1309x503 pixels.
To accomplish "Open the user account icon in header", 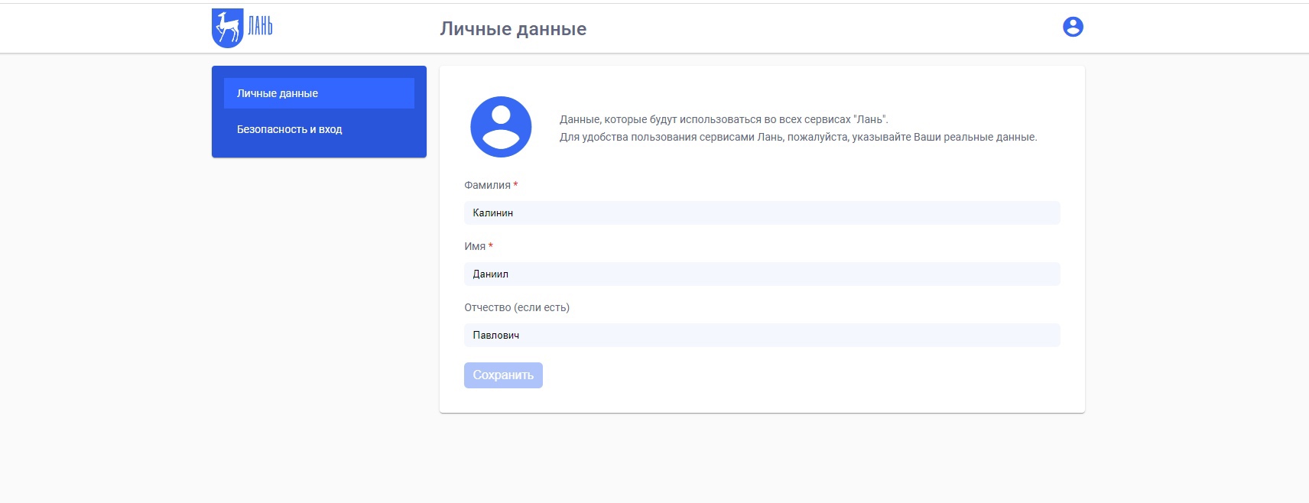I will click(1073, 27).
